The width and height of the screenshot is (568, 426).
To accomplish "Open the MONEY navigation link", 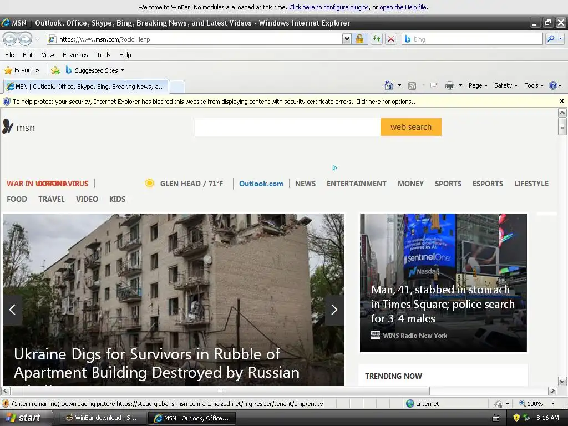I will click(410, 184).
